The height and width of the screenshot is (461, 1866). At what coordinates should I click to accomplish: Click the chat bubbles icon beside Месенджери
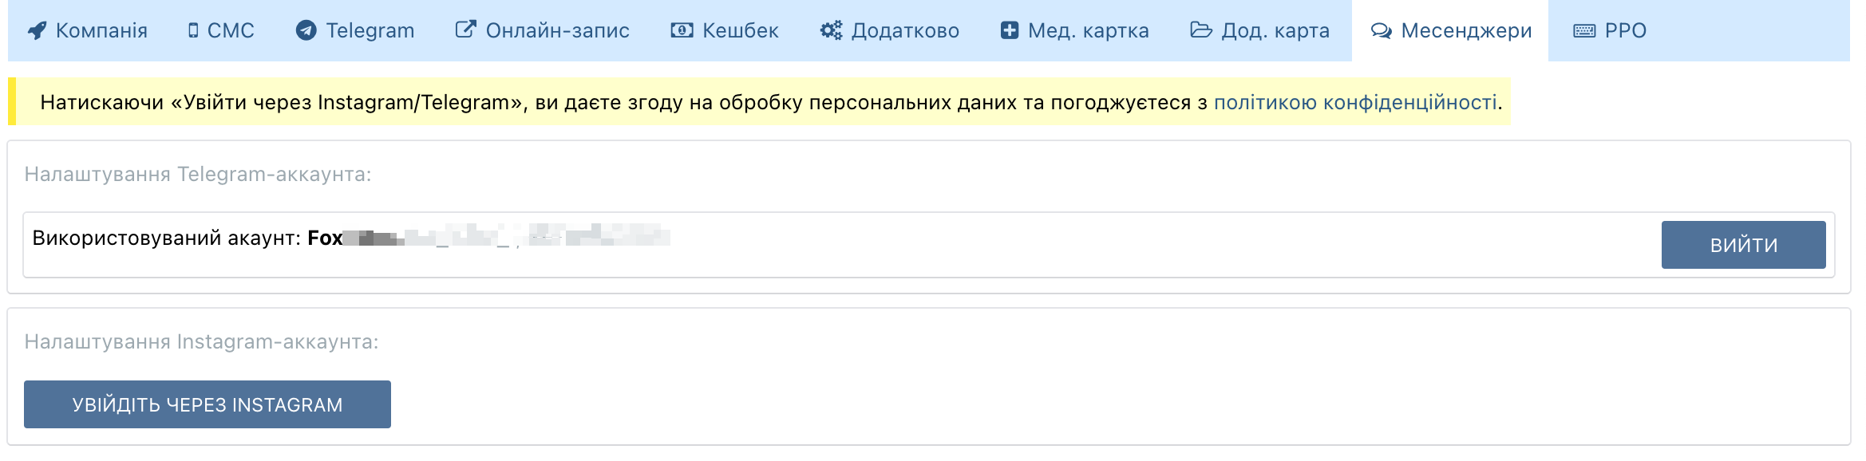(x=1382, y=31)
